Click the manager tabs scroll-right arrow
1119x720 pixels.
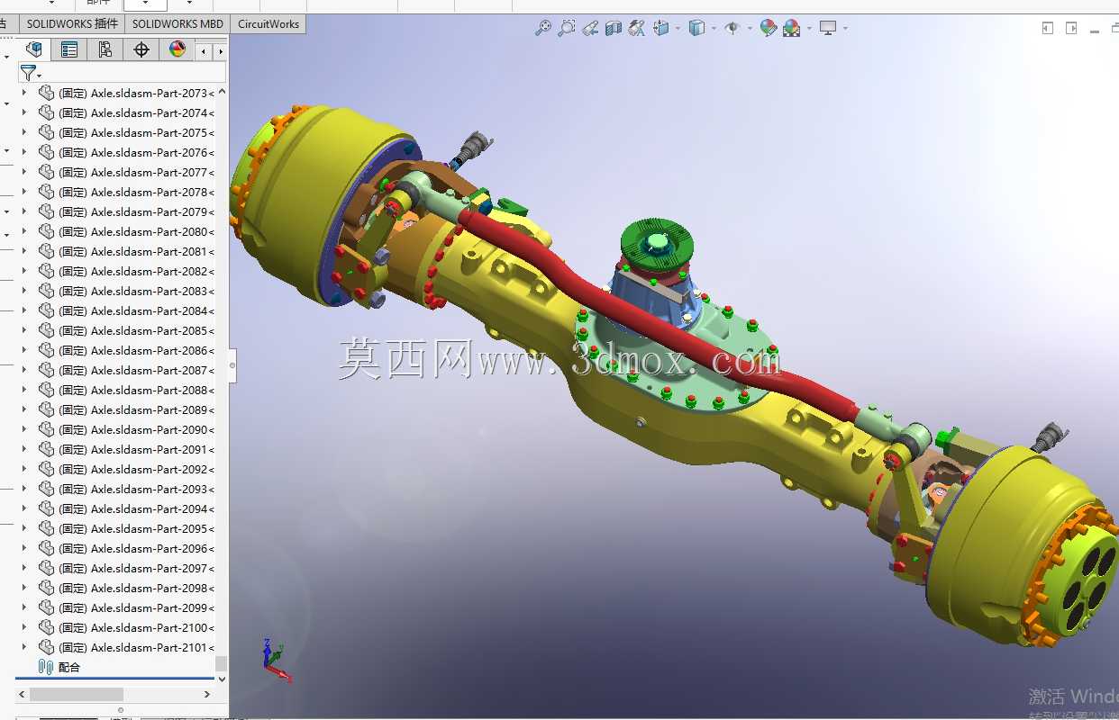[x=220, y=51]
